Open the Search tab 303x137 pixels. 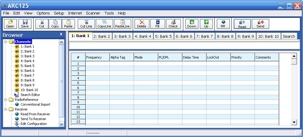289,36
